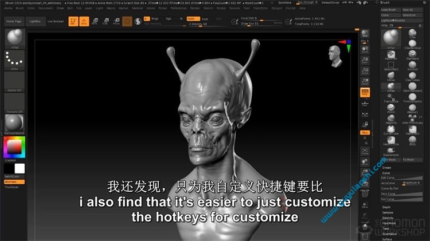Click the QuickSave button
The width and height of the screenshot is (430, 241).
tap(284, 2)
